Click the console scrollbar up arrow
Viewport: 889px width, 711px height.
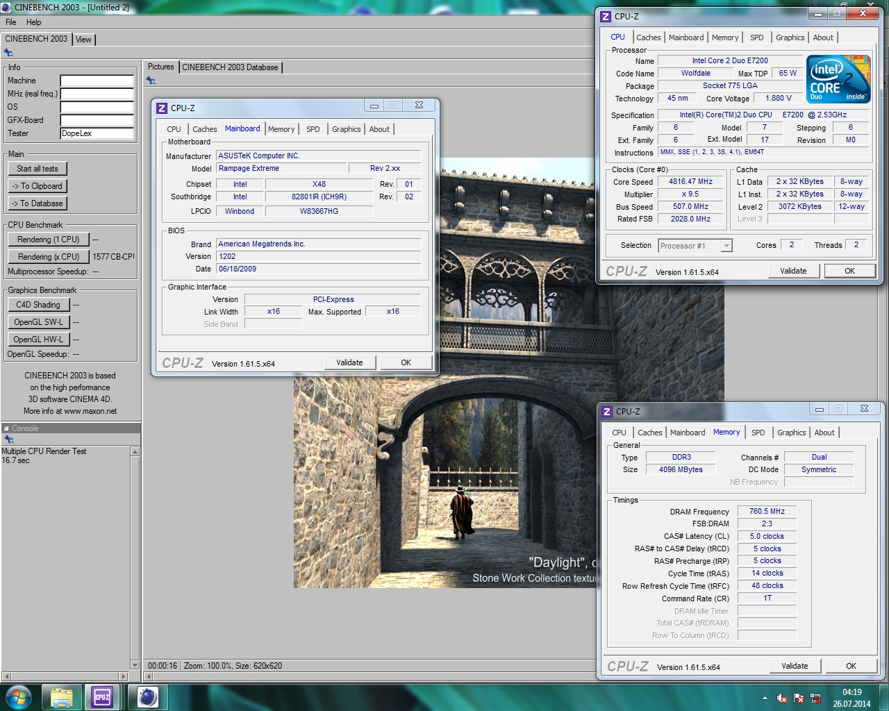[135, 452]
